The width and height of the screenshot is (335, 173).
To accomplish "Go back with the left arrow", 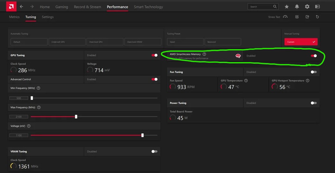I will 21,6.
